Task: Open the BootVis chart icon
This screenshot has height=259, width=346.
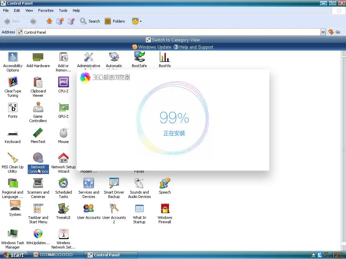Action: (x=165, y=57)
